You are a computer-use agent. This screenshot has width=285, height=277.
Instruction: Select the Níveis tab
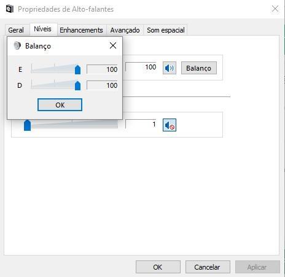click(x=42, y=29)
